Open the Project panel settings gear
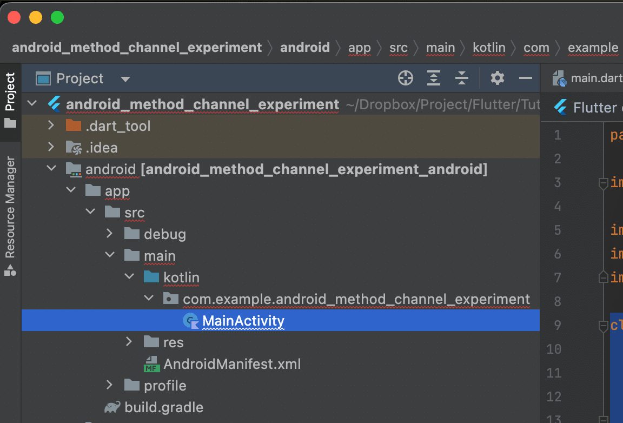The width and height of the screenshot is (623, 423). 497,78
